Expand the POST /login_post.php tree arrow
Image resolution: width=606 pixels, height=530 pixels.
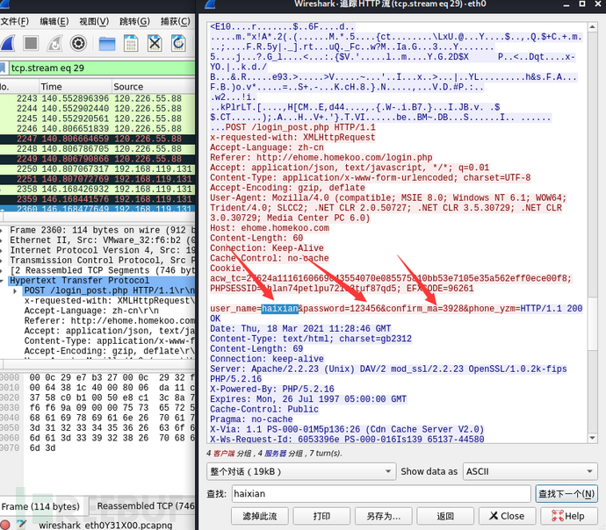tap(15, 290)
